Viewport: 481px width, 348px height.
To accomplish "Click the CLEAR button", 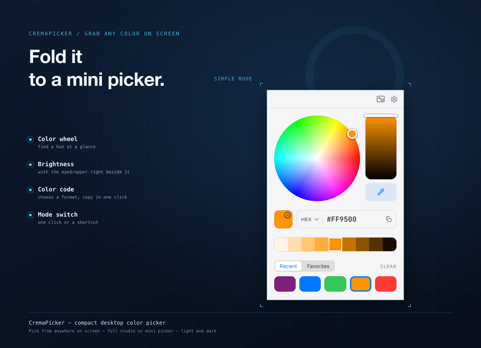I will (388, 266).
